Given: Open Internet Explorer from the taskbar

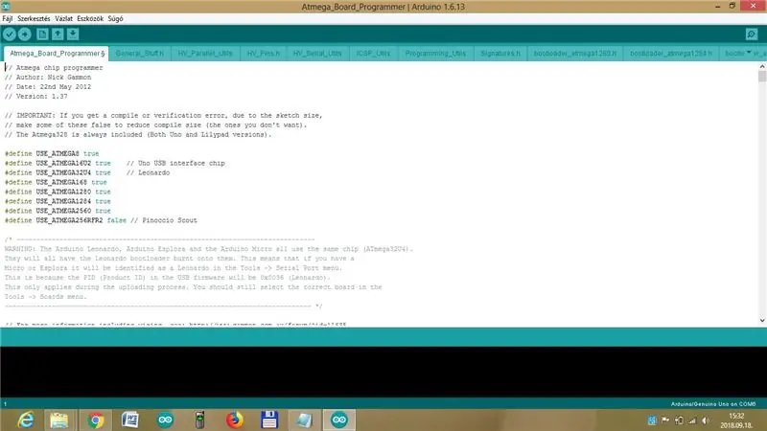Looking at the screenshot, I should tap(26, 420).
